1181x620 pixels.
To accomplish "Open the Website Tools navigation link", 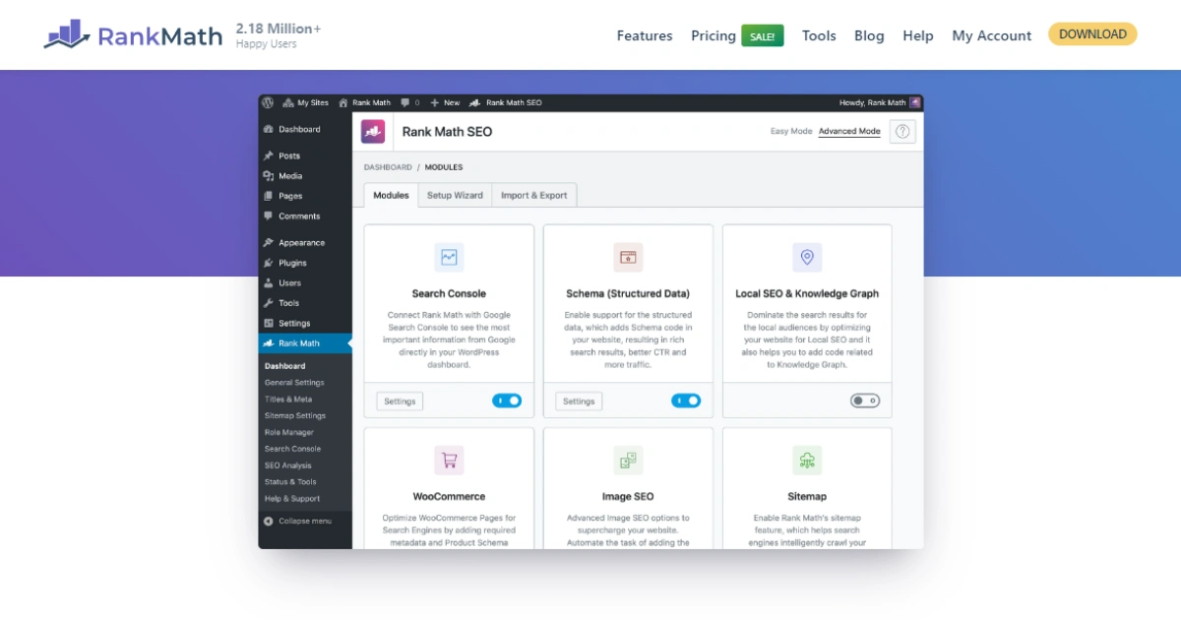I will (x=819, y=35).
